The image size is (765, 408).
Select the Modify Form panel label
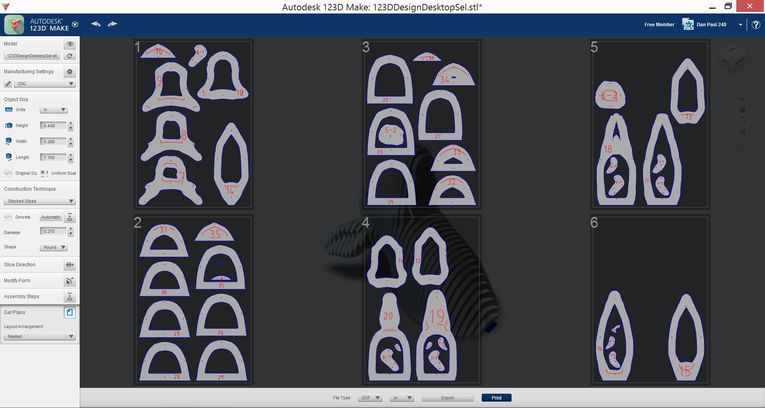(17, 281)
